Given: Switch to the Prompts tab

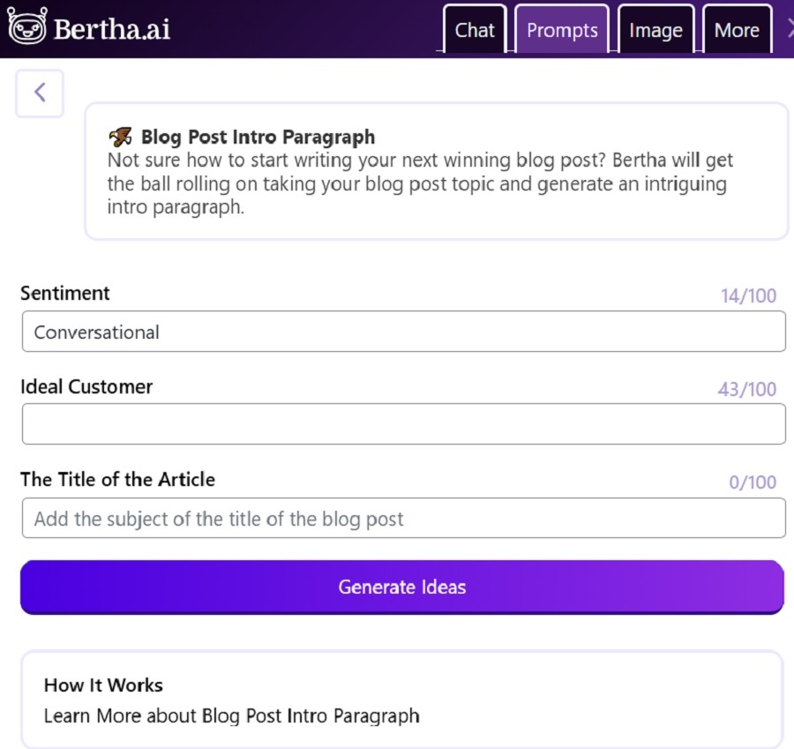Looking at the screenshot, I should coord(562,30).
